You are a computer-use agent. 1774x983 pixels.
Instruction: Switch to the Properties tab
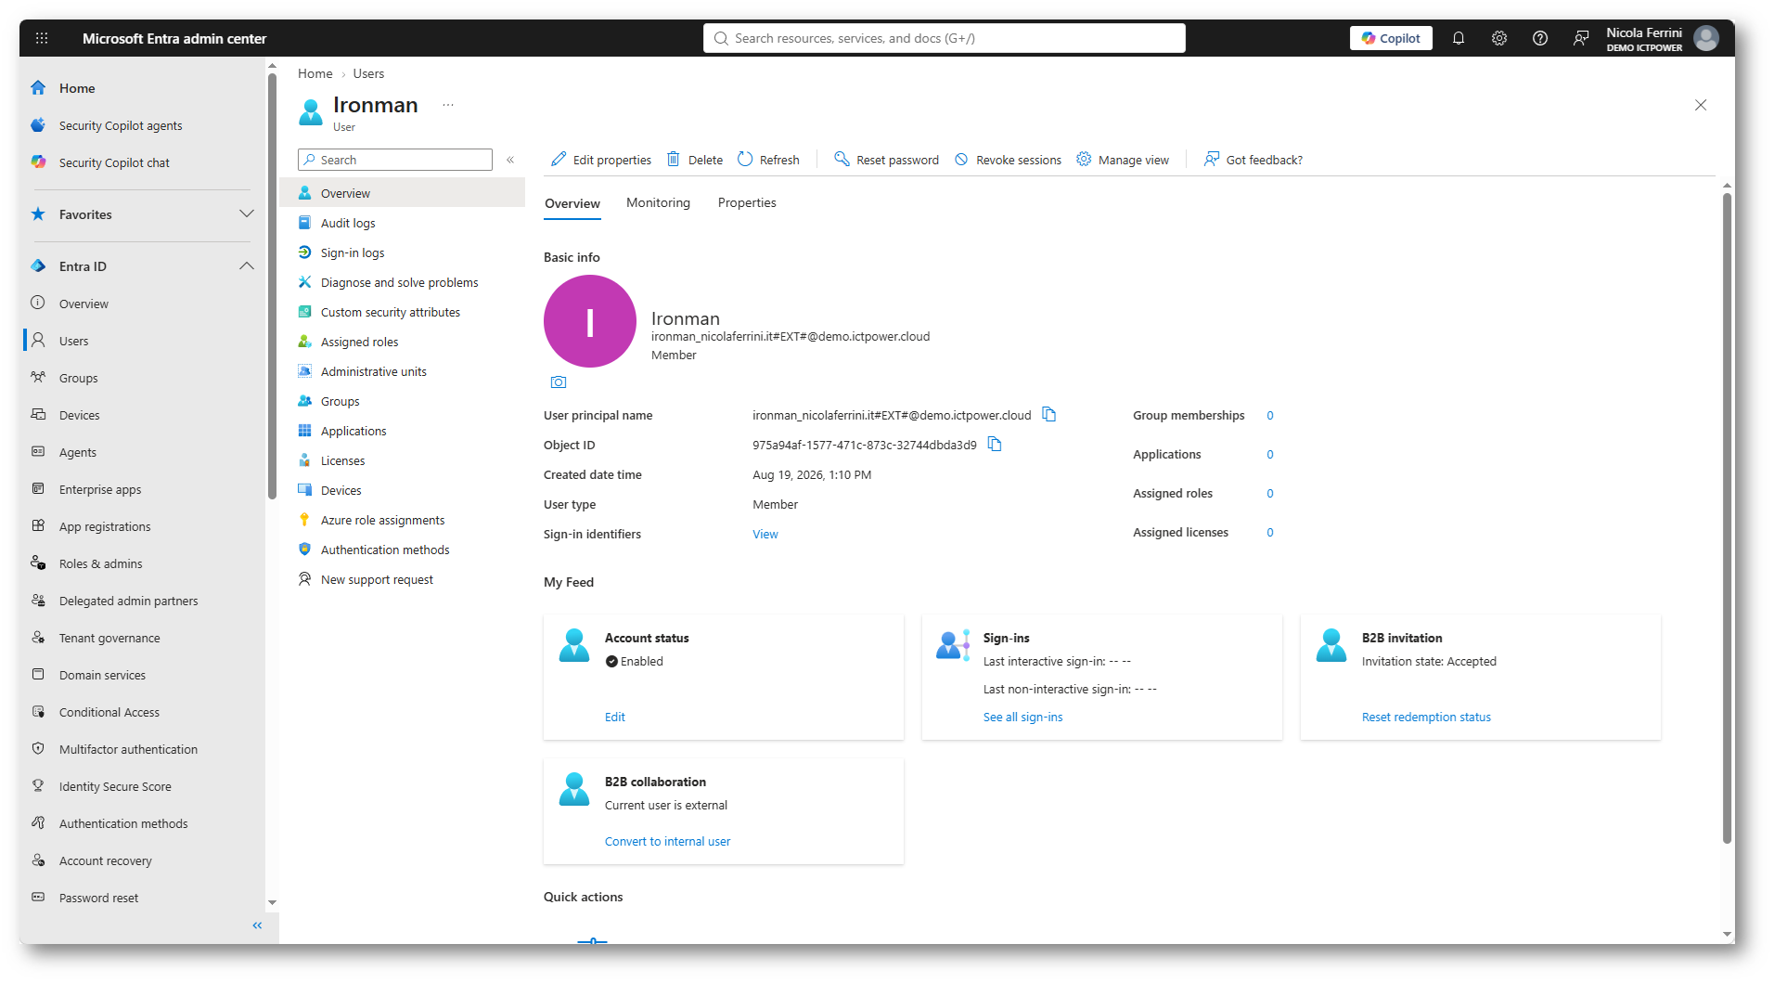coord(747,203)
